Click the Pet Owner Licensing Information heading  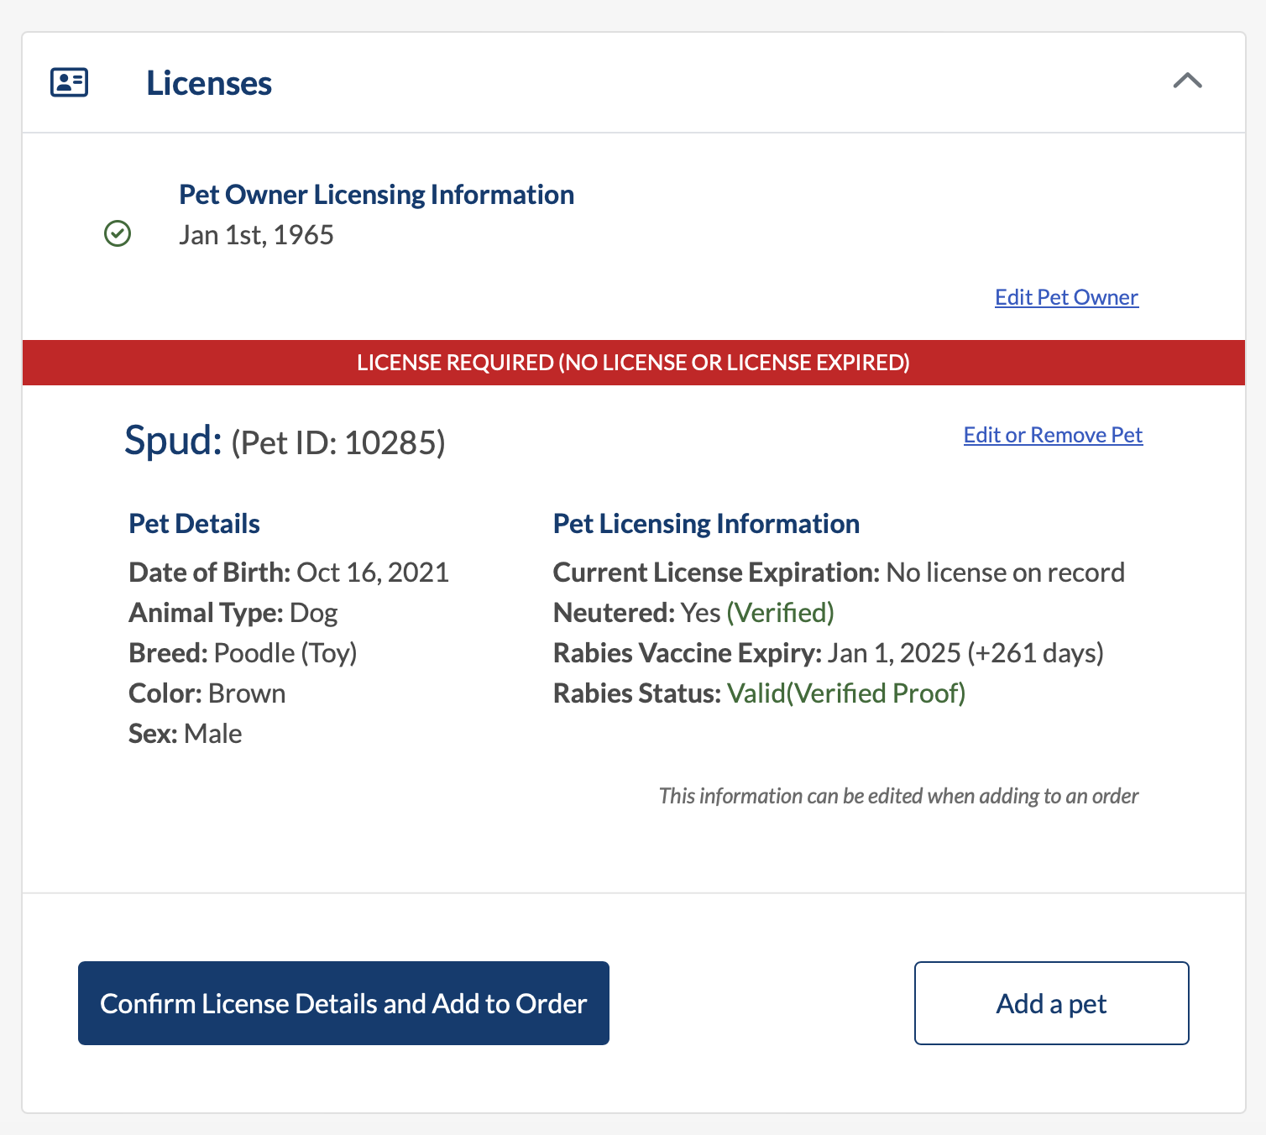click(376, 194)
